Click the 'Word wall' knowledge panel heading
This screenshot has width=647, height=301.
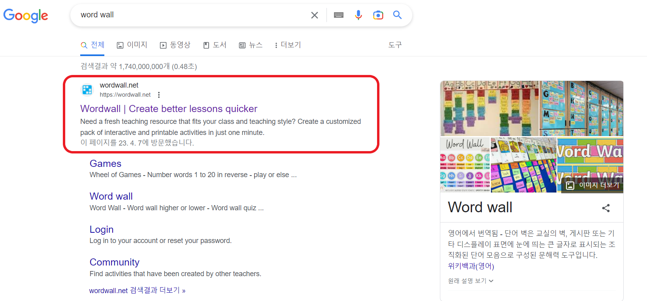(x=480, y=208)
